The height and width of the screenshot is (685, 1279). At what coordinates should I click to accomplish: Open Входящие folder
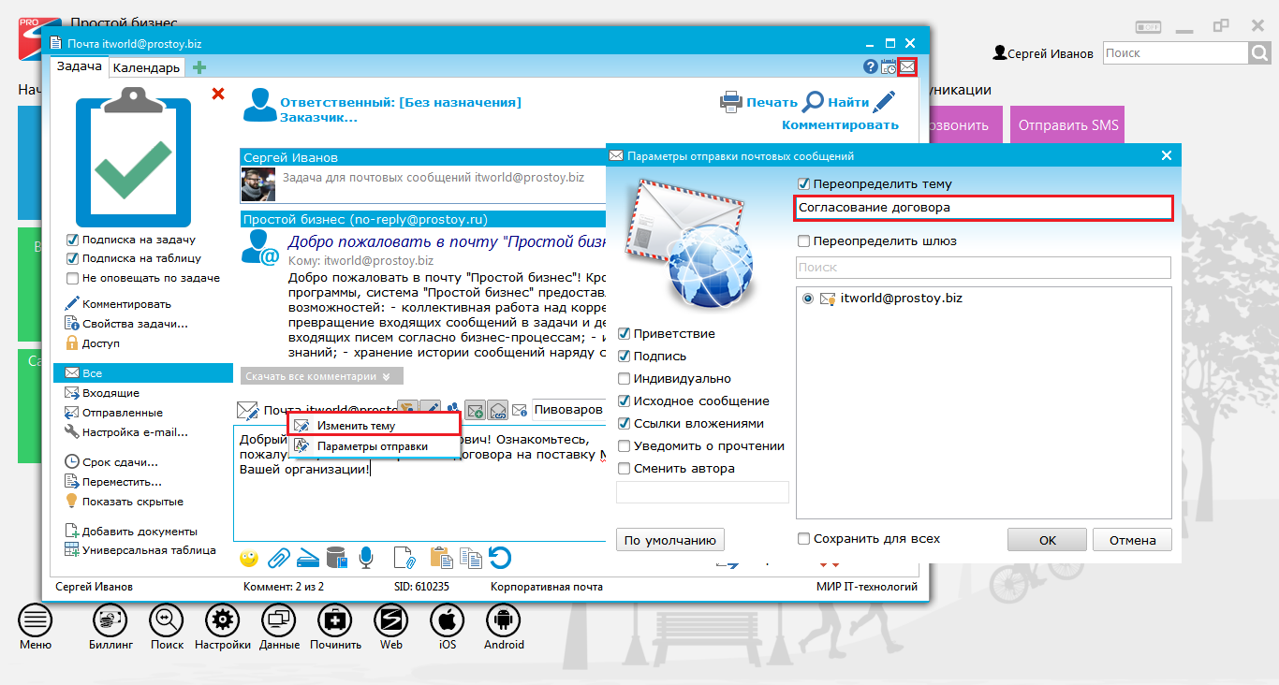click(x=110, y=393)
